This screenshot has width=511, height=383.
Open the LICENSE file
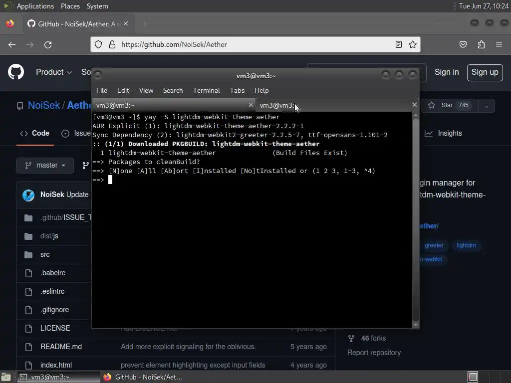coord(55,328)
